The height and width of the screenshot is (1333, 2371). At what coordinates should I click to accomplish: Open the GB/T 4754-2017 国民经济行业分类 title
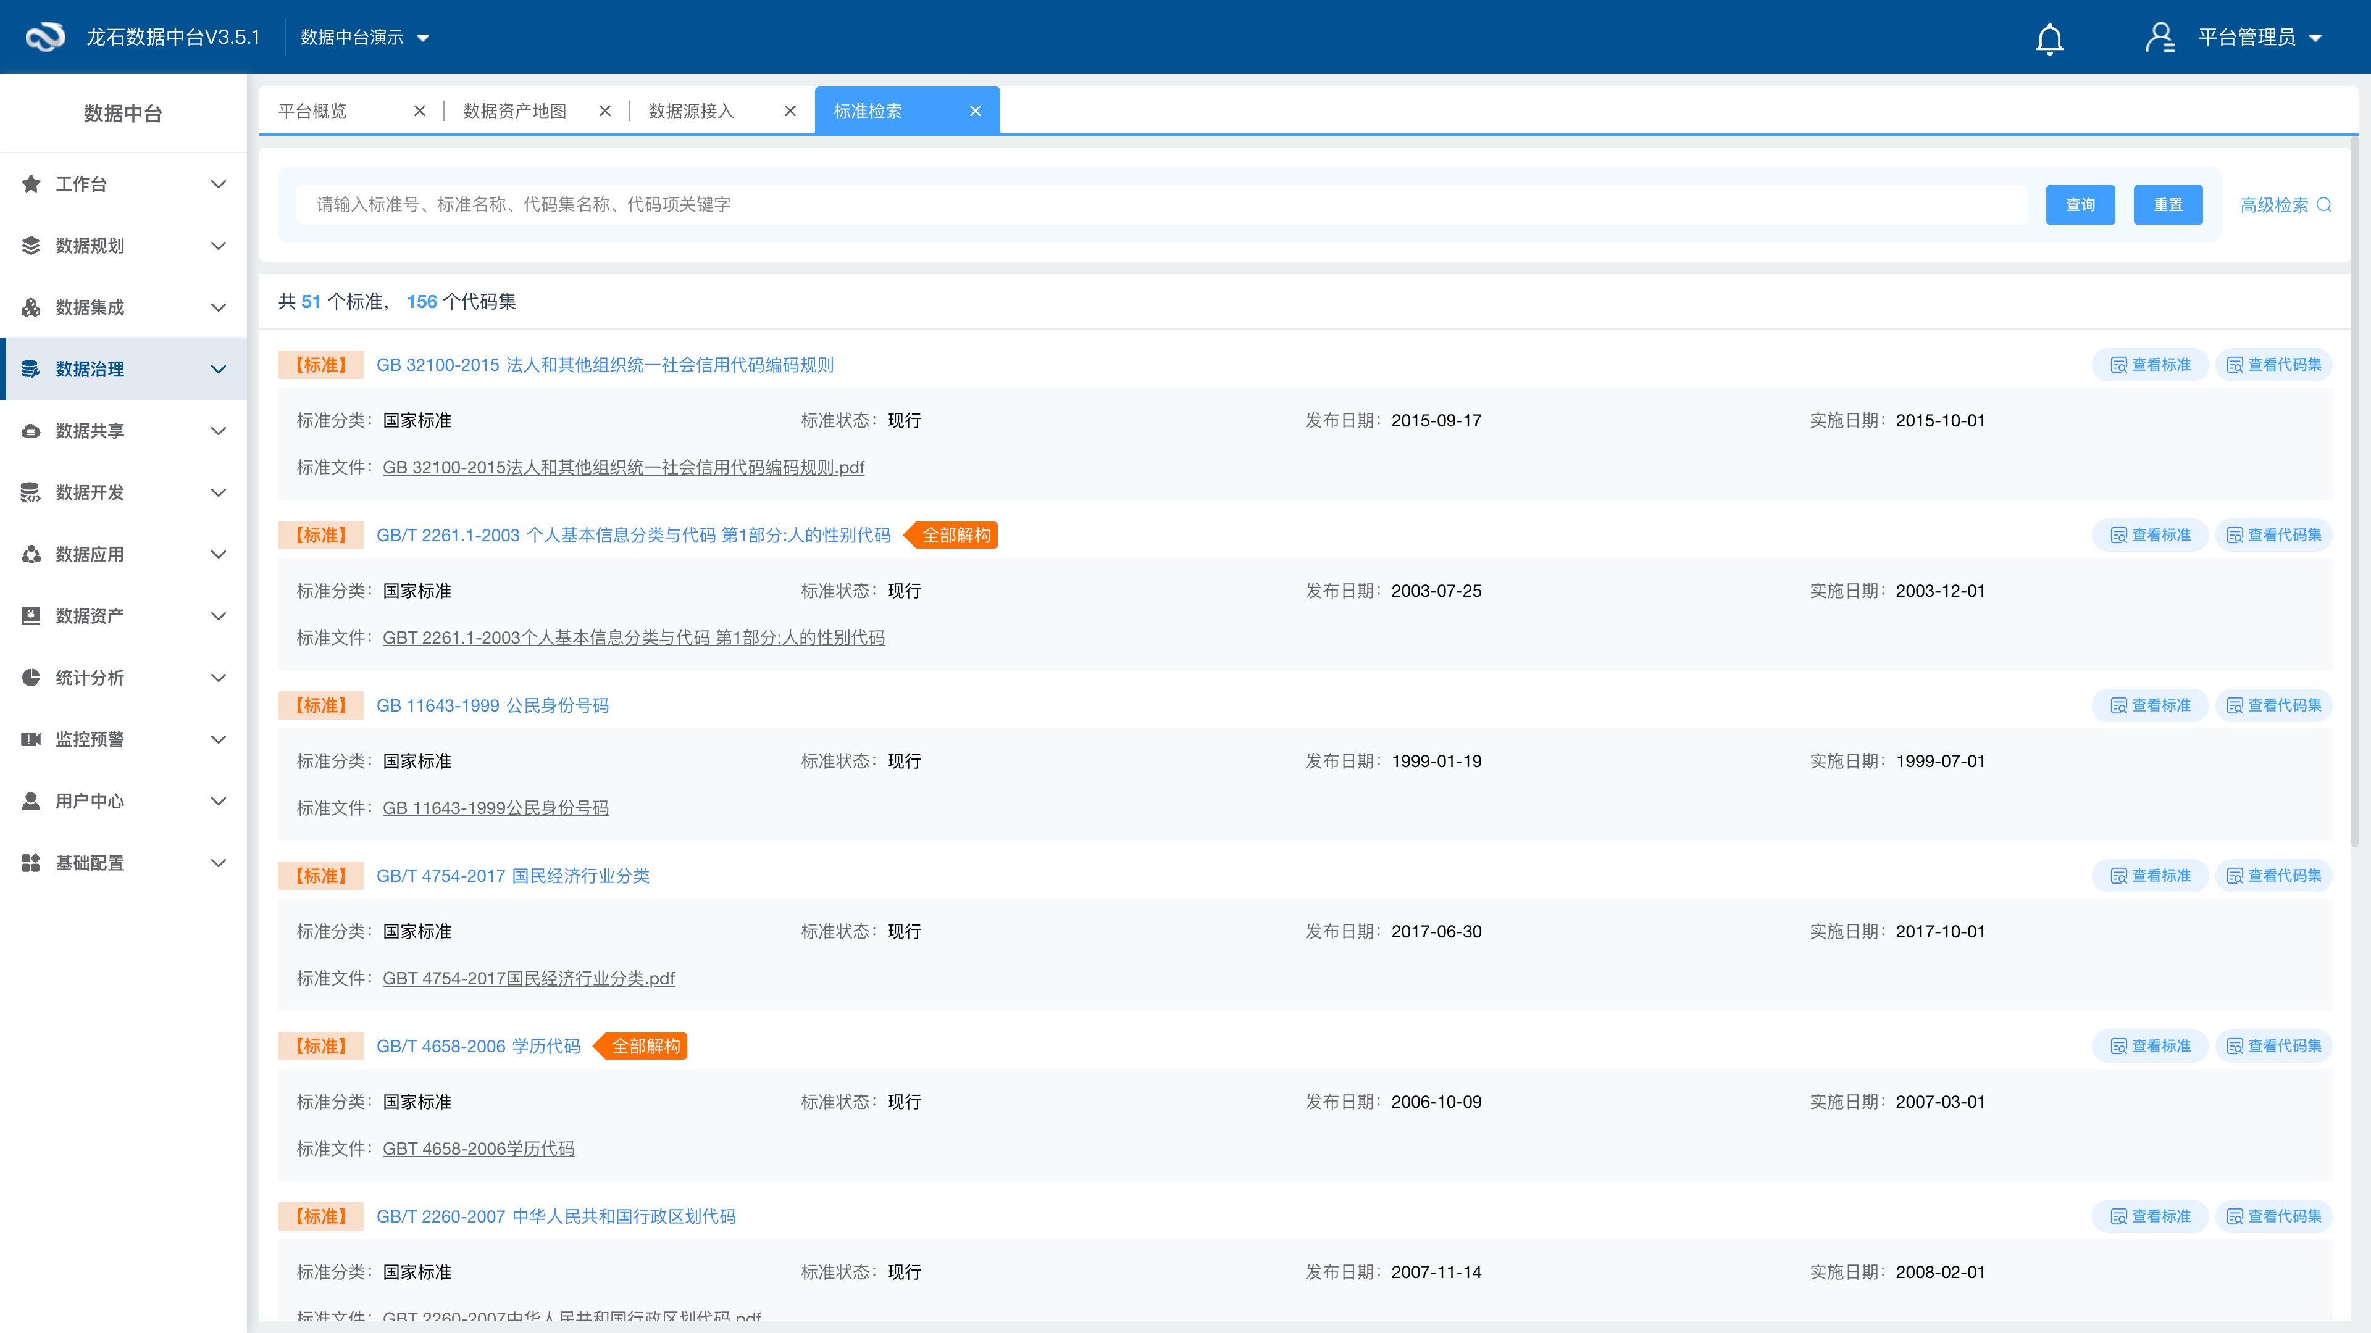coord(512,875)
